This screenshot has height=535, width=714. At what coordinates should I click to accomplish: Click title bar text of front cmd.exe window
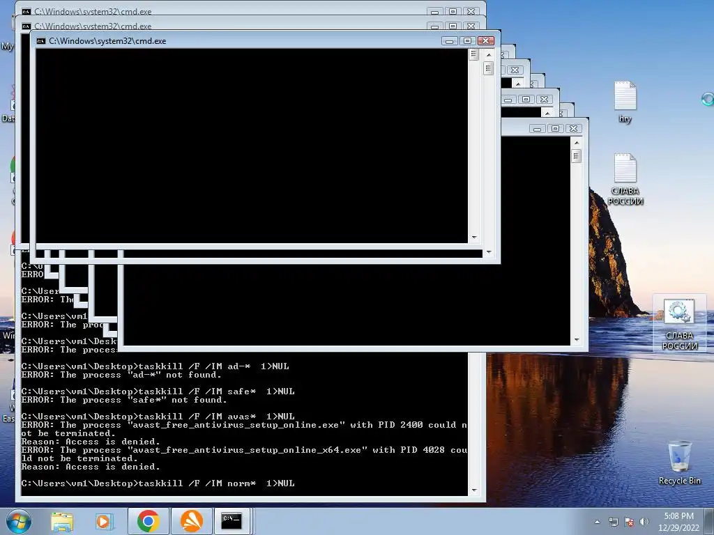(x=107, y=41)
